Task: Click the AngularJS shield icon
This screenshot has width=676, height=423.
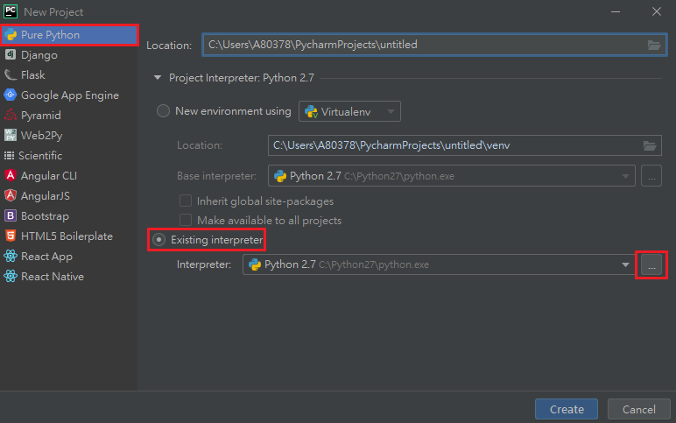Action: pos(11,195)
